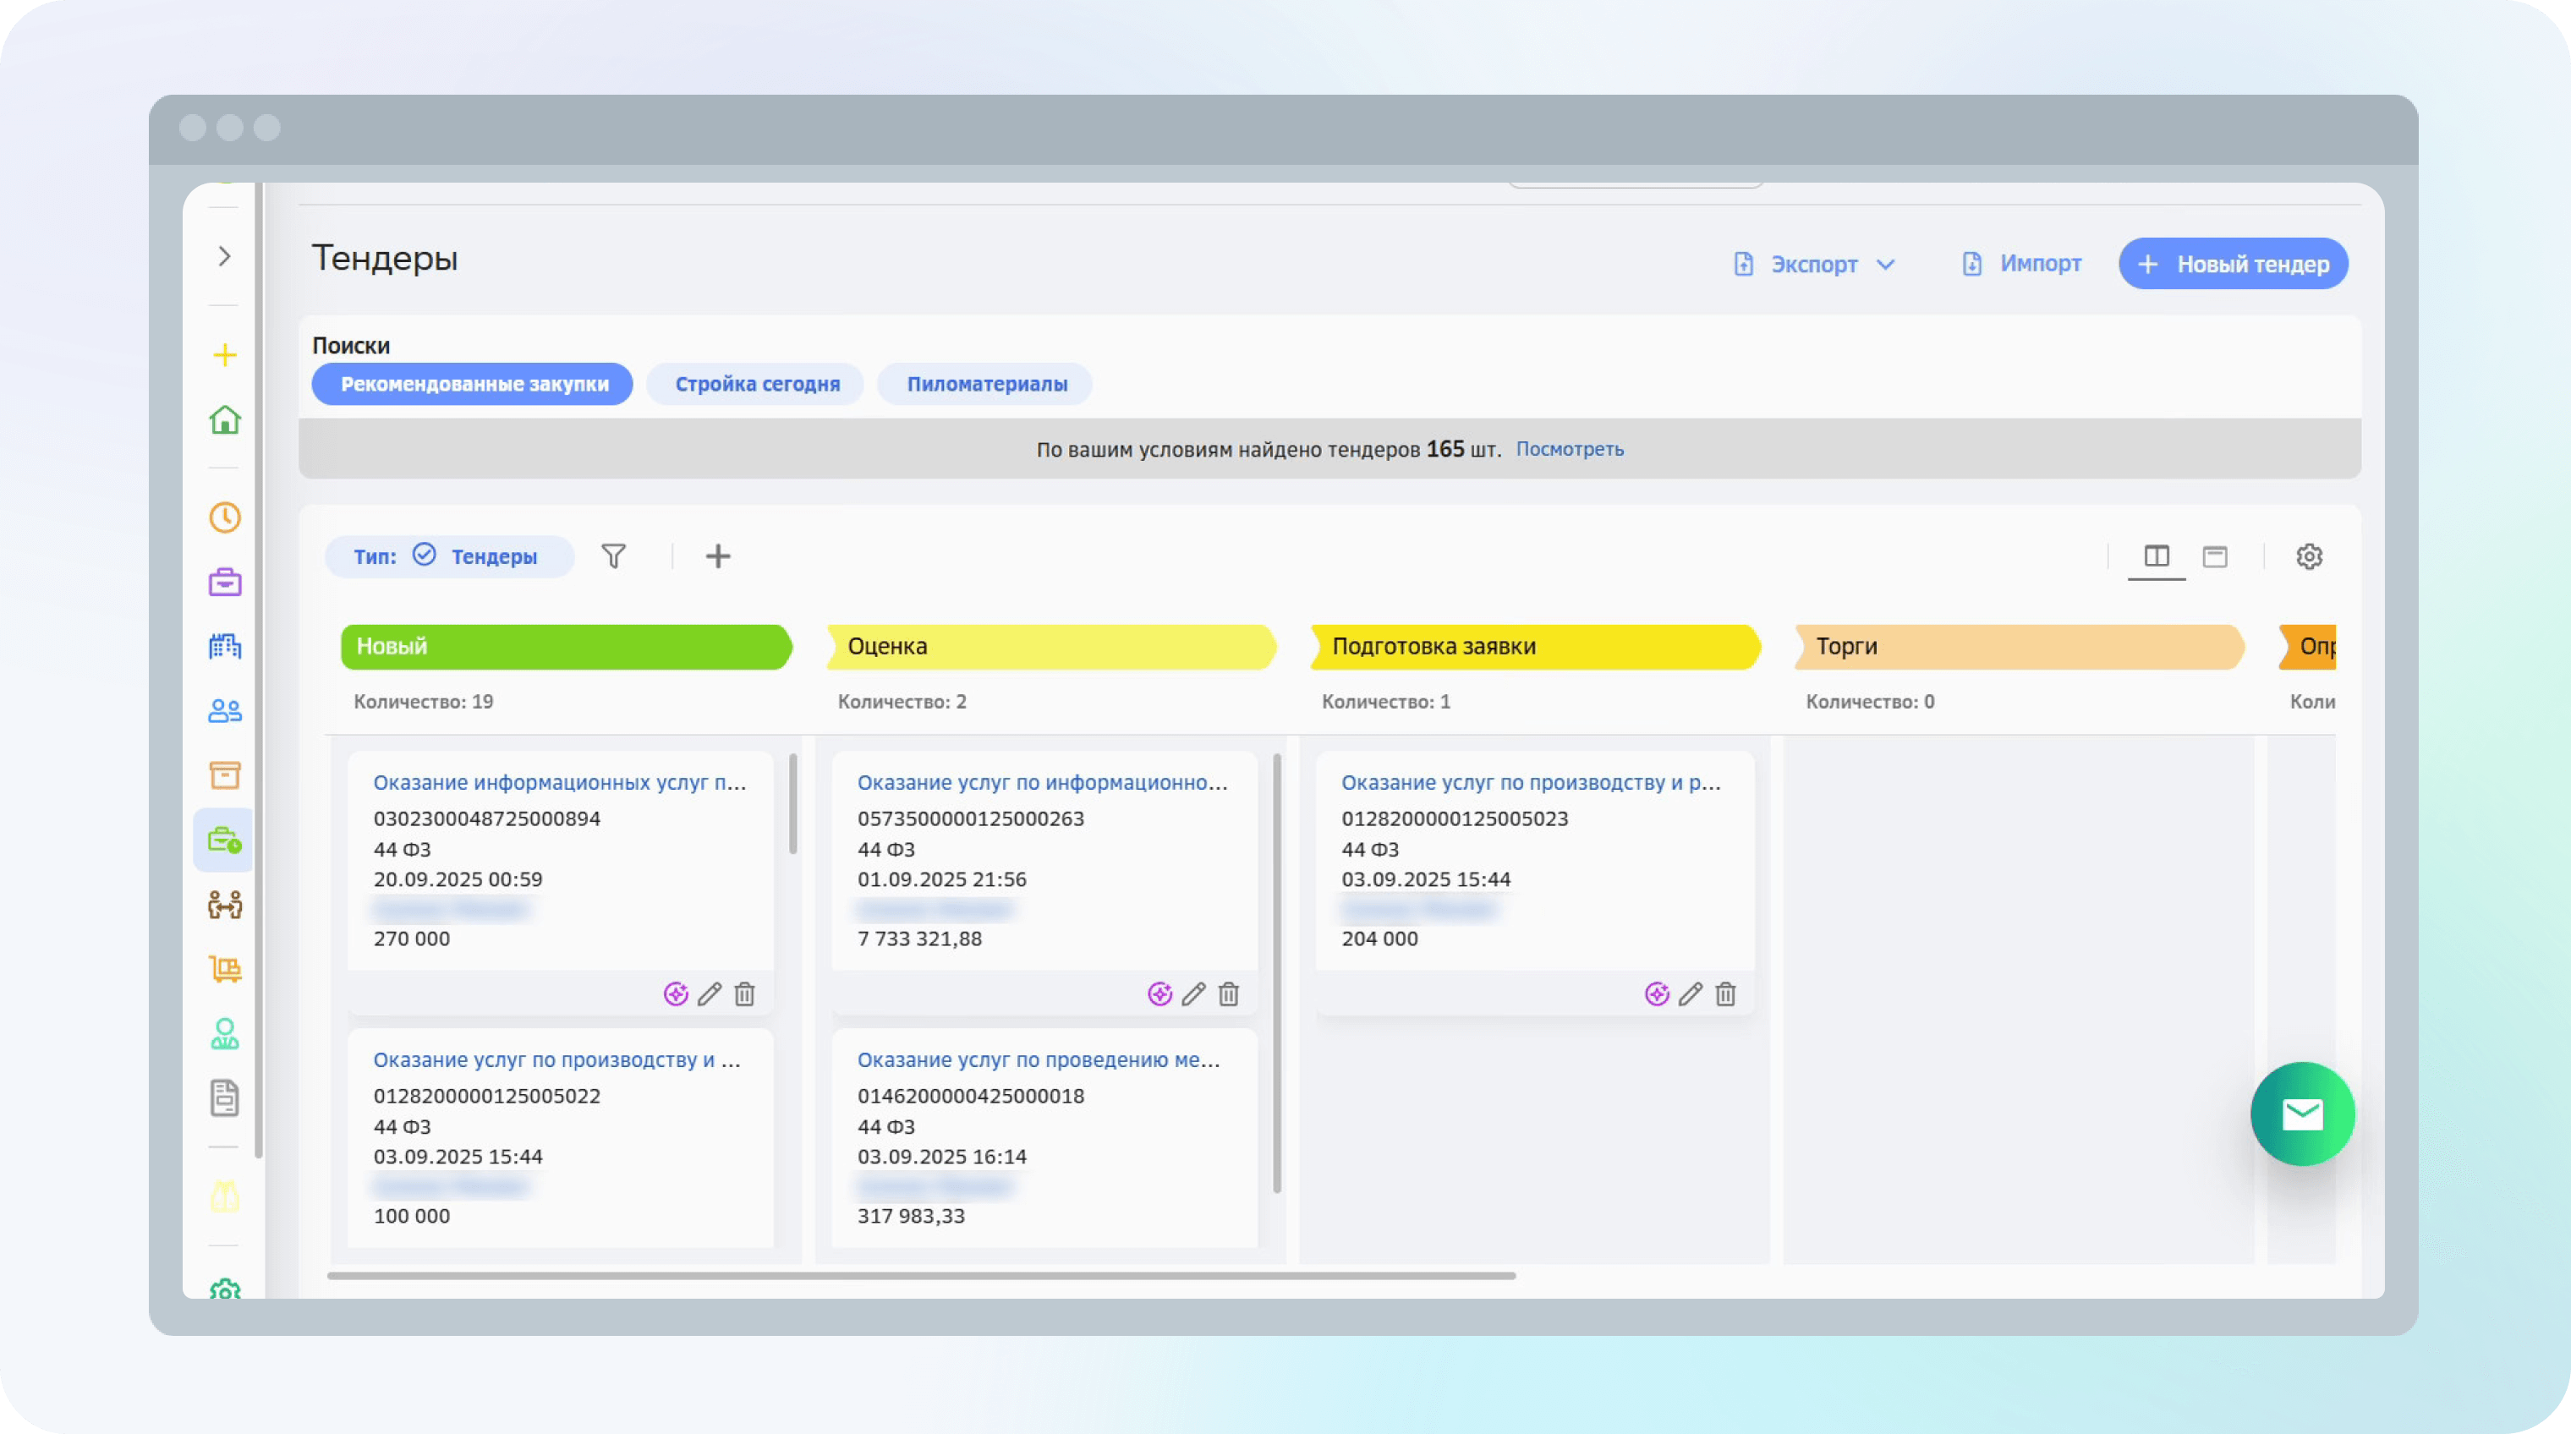This screenshot has width=2571, height=1434.
Task: Click the horizontal scrollbar under the board
Action: (920, 1275)
